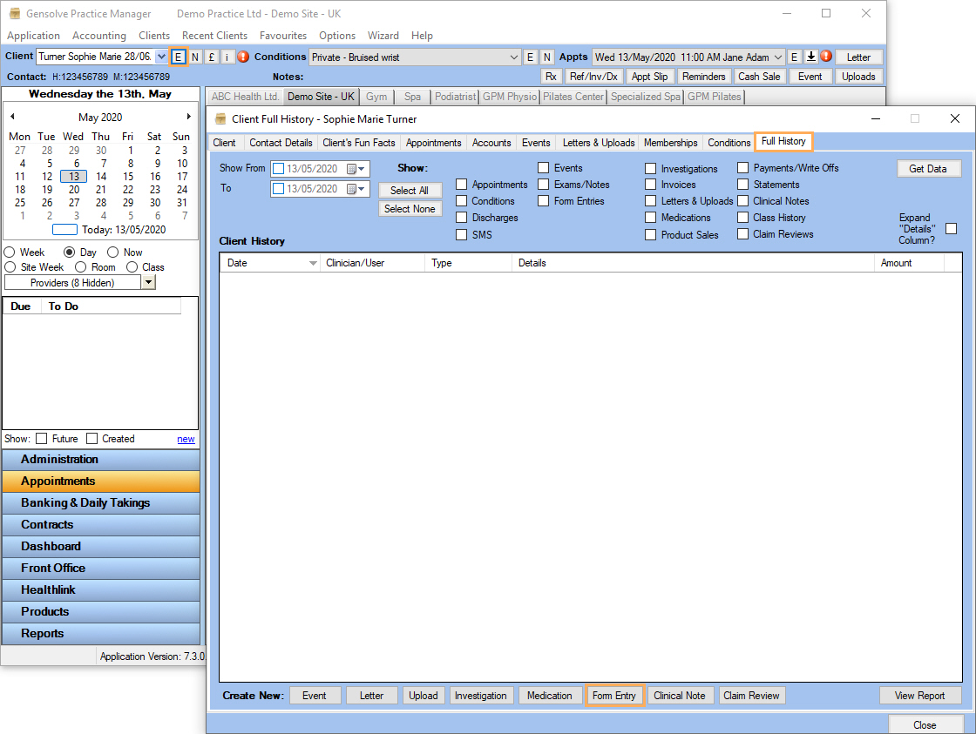Close the Client Full History window
Image resolution: width=976 pixels, height=734 pixels.
click(x=955, y=118)
